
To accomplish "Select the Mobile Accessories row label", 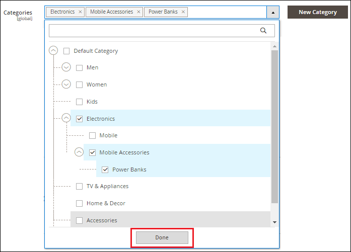I will tap(124, 152).
